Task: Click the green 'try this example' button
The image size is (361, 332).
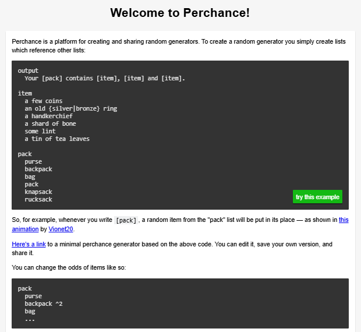Action: click(x=317, y=197)
